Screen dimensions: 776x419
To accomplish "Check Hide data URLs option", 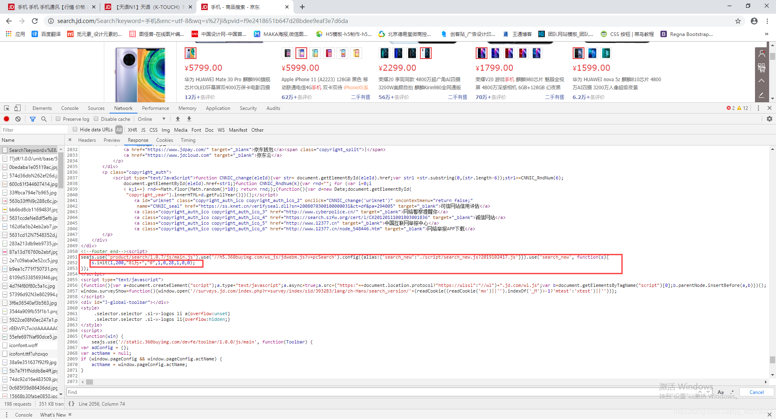I will point(75,129).
